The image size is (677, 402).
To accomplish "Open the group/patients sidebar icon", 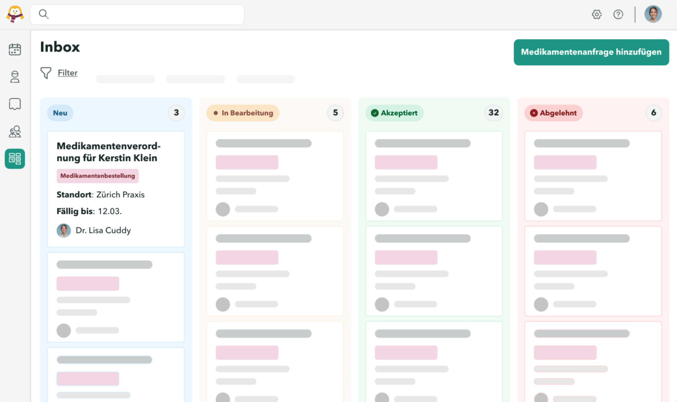I will pyautogui.click(x=15, y=131).
